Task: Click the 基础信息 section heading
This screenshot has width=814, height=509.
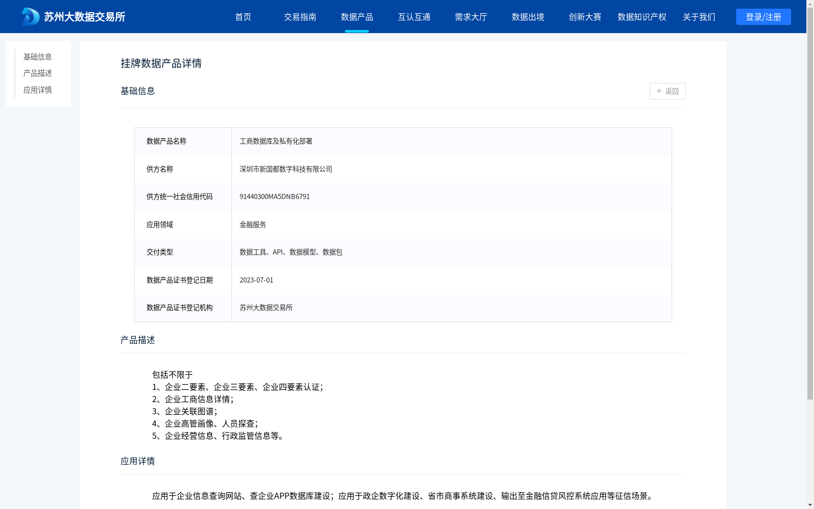Action: [x=138, y=91]
